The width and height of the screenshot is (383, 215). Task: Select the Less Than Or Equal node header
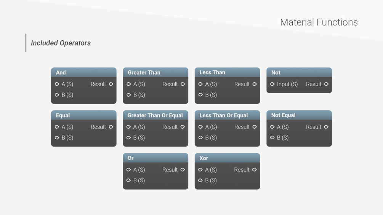(x=227, y=115)
